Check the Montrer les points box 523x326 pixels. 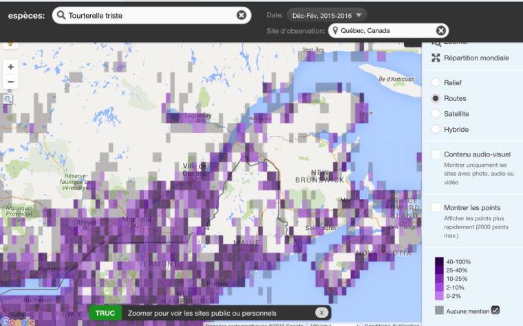(x=436, y=207)
